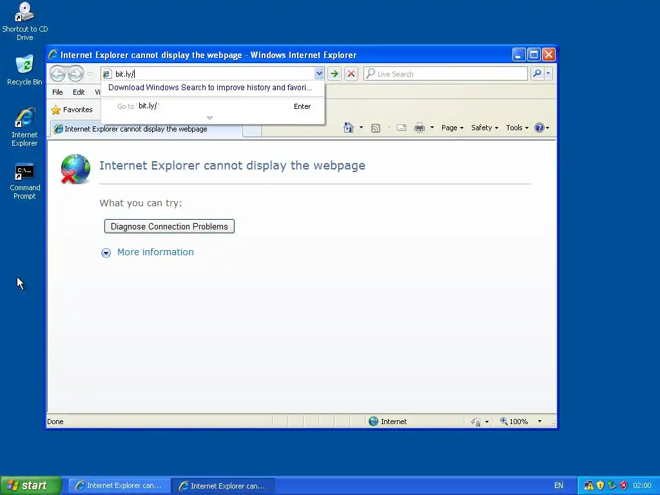Select the Internet Explorer desktop icon

tap(25, 127)
